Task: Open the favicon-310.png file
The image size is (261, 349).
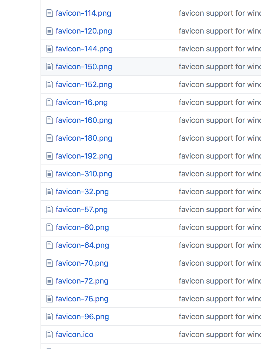Action: [x=84, y=174]
